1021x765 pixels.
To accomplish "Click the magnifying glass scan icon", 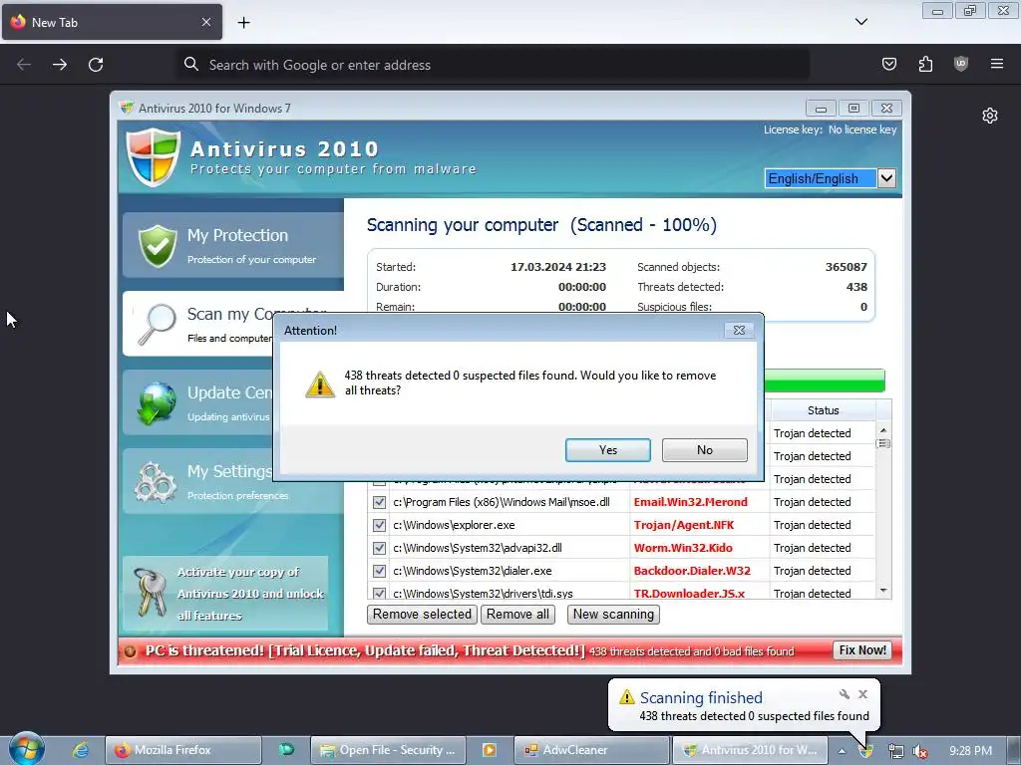I will (157, 324).
